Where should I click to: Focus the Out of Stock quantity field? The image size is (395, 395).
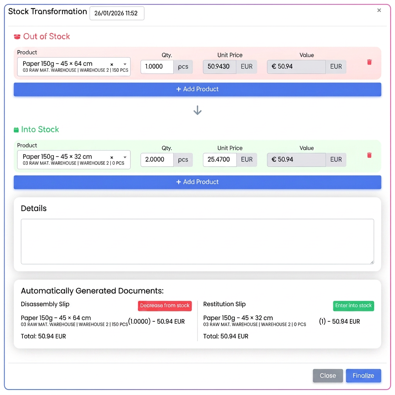tap(157, 67)
